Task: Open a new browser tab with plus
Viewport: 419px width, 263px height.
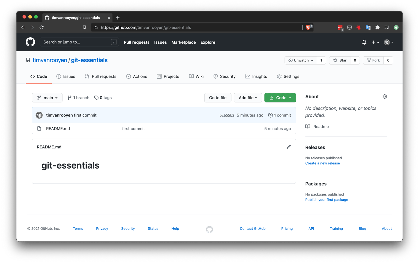Action: point(118,18)
